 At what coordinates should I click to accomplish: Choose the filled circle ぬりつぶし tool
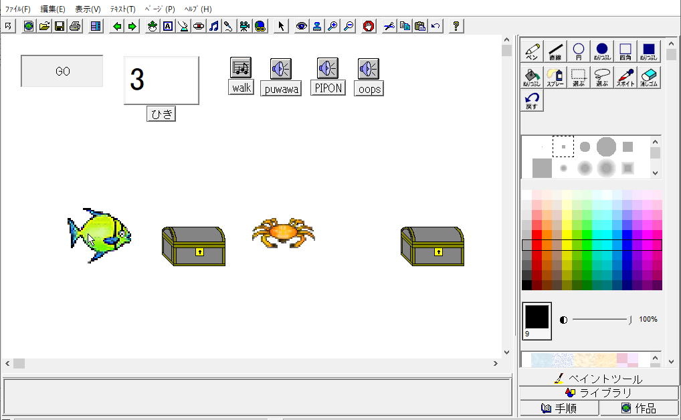point(602,51)
